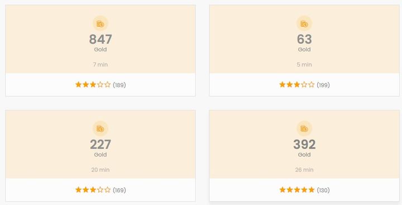Open the (169) review count
This screenshot has height=205, width=402.
(x=119, y=190)
